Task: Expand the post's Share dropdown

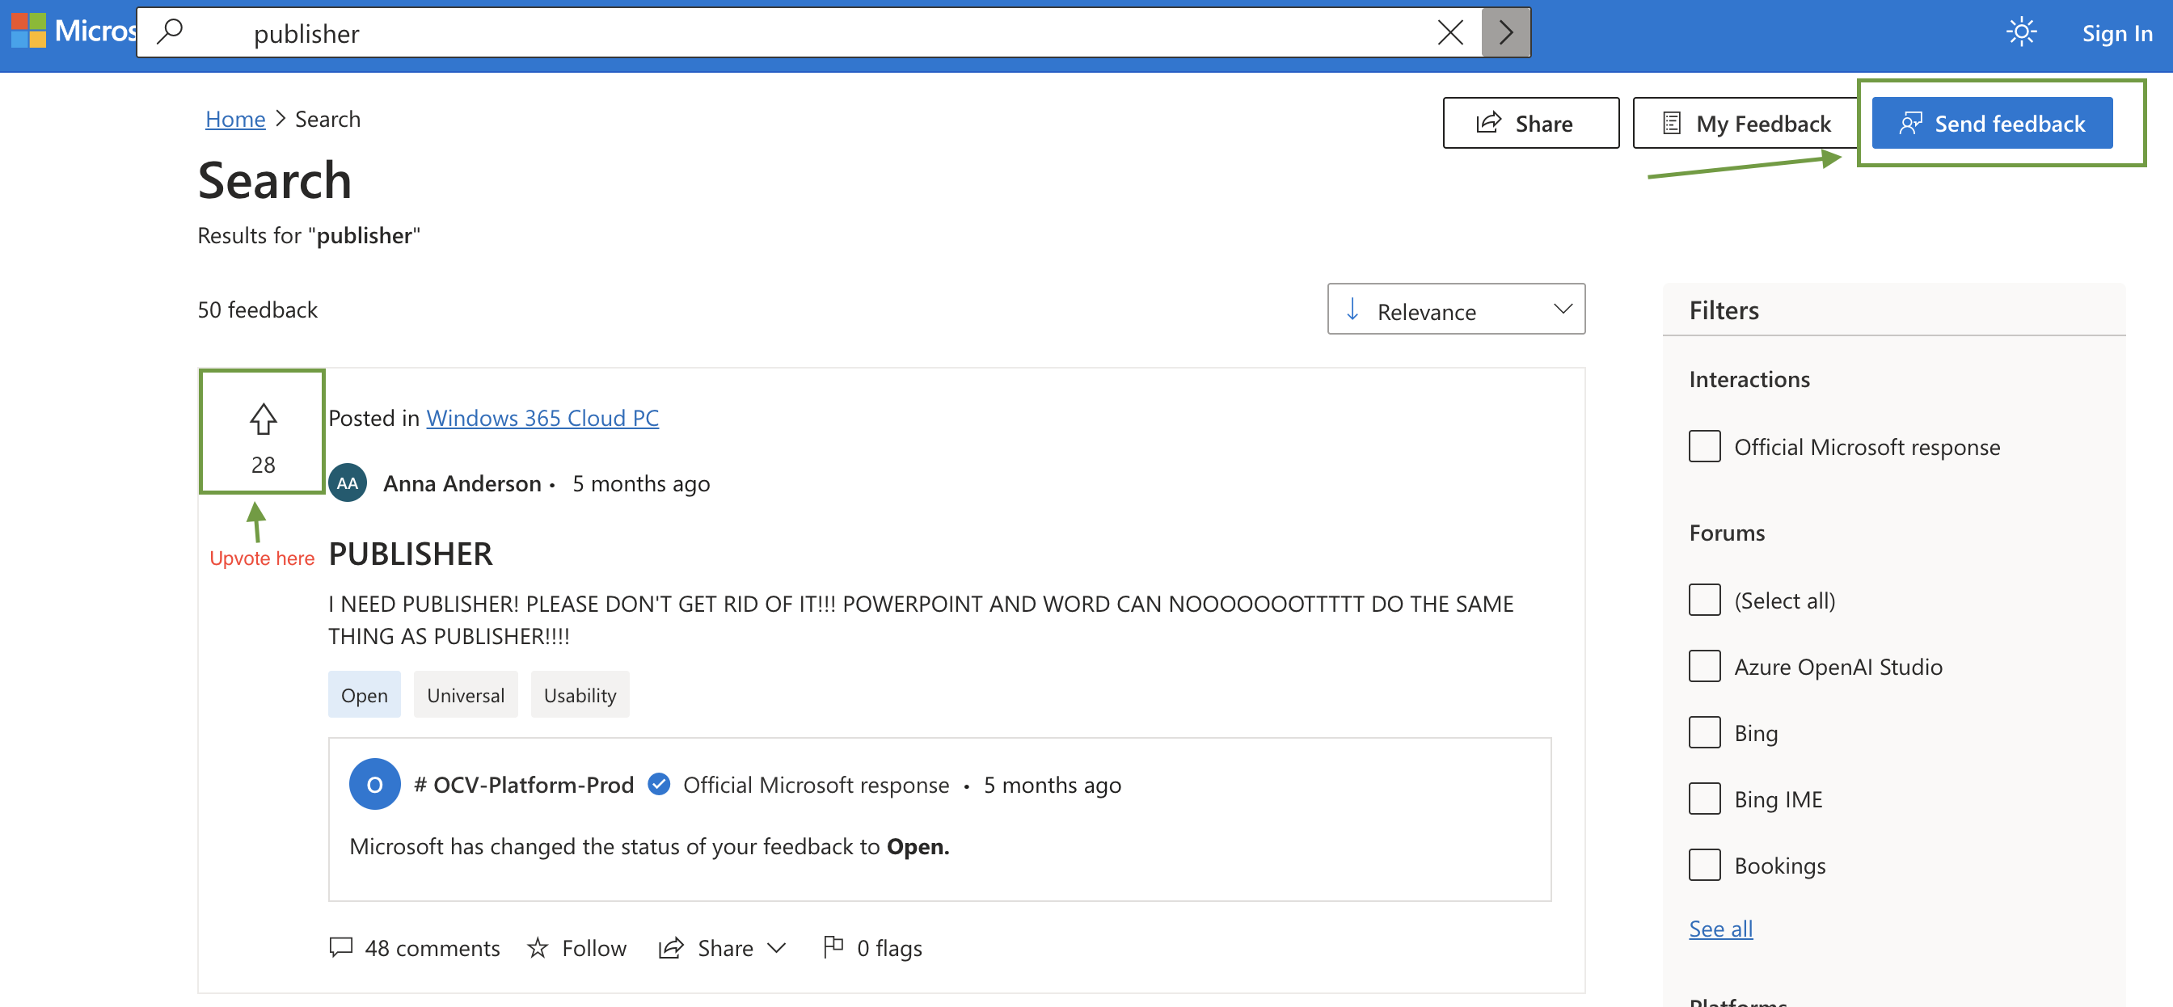Action: point(722,948)
